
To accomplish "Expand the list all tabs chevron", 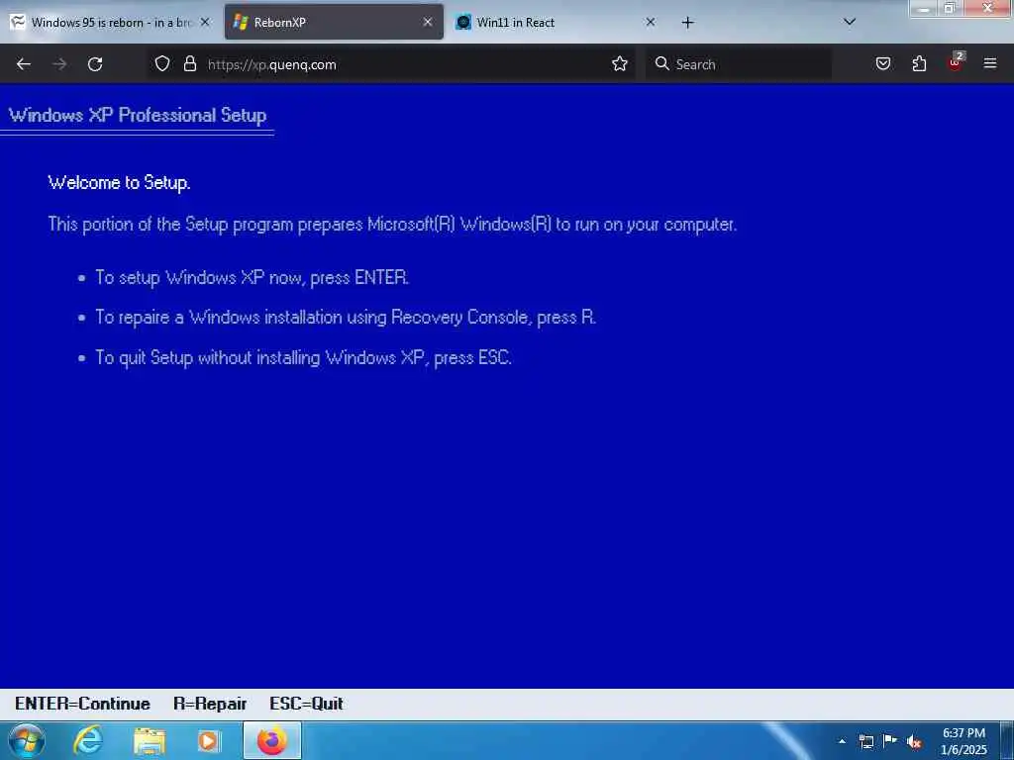I will (850, 22).
